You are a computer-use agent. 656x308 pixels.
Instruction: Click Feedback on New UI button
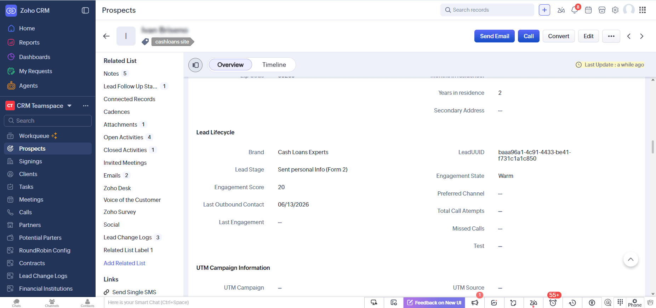434,303
